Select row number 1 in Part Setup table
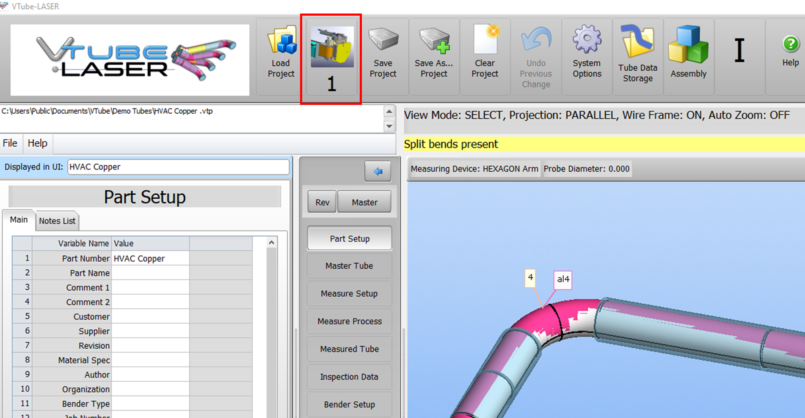Image resolution: width=805 pixels, height=418 pixels. pyautogui.click(x=22, y=258)
